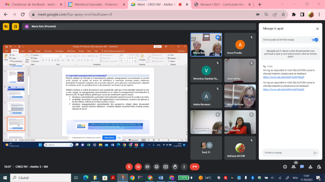
Task: Turn on the camera in Meet
Action: coord(138,166)
